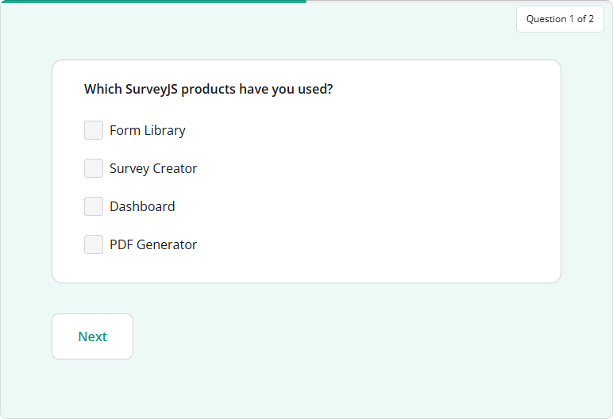Click the 'Question 1 of 2' indicator

[560, 19]
